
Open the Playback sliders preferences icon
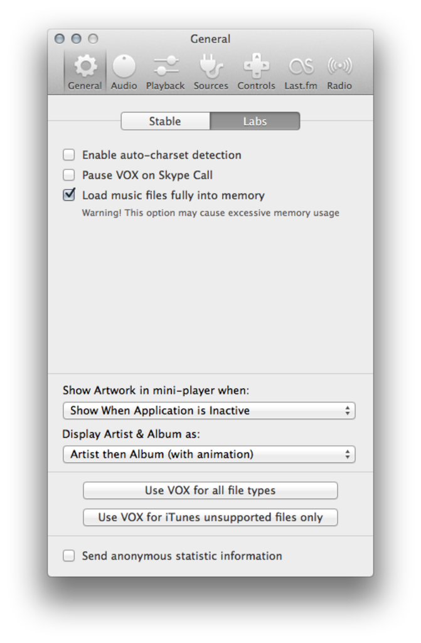(166, 66)
